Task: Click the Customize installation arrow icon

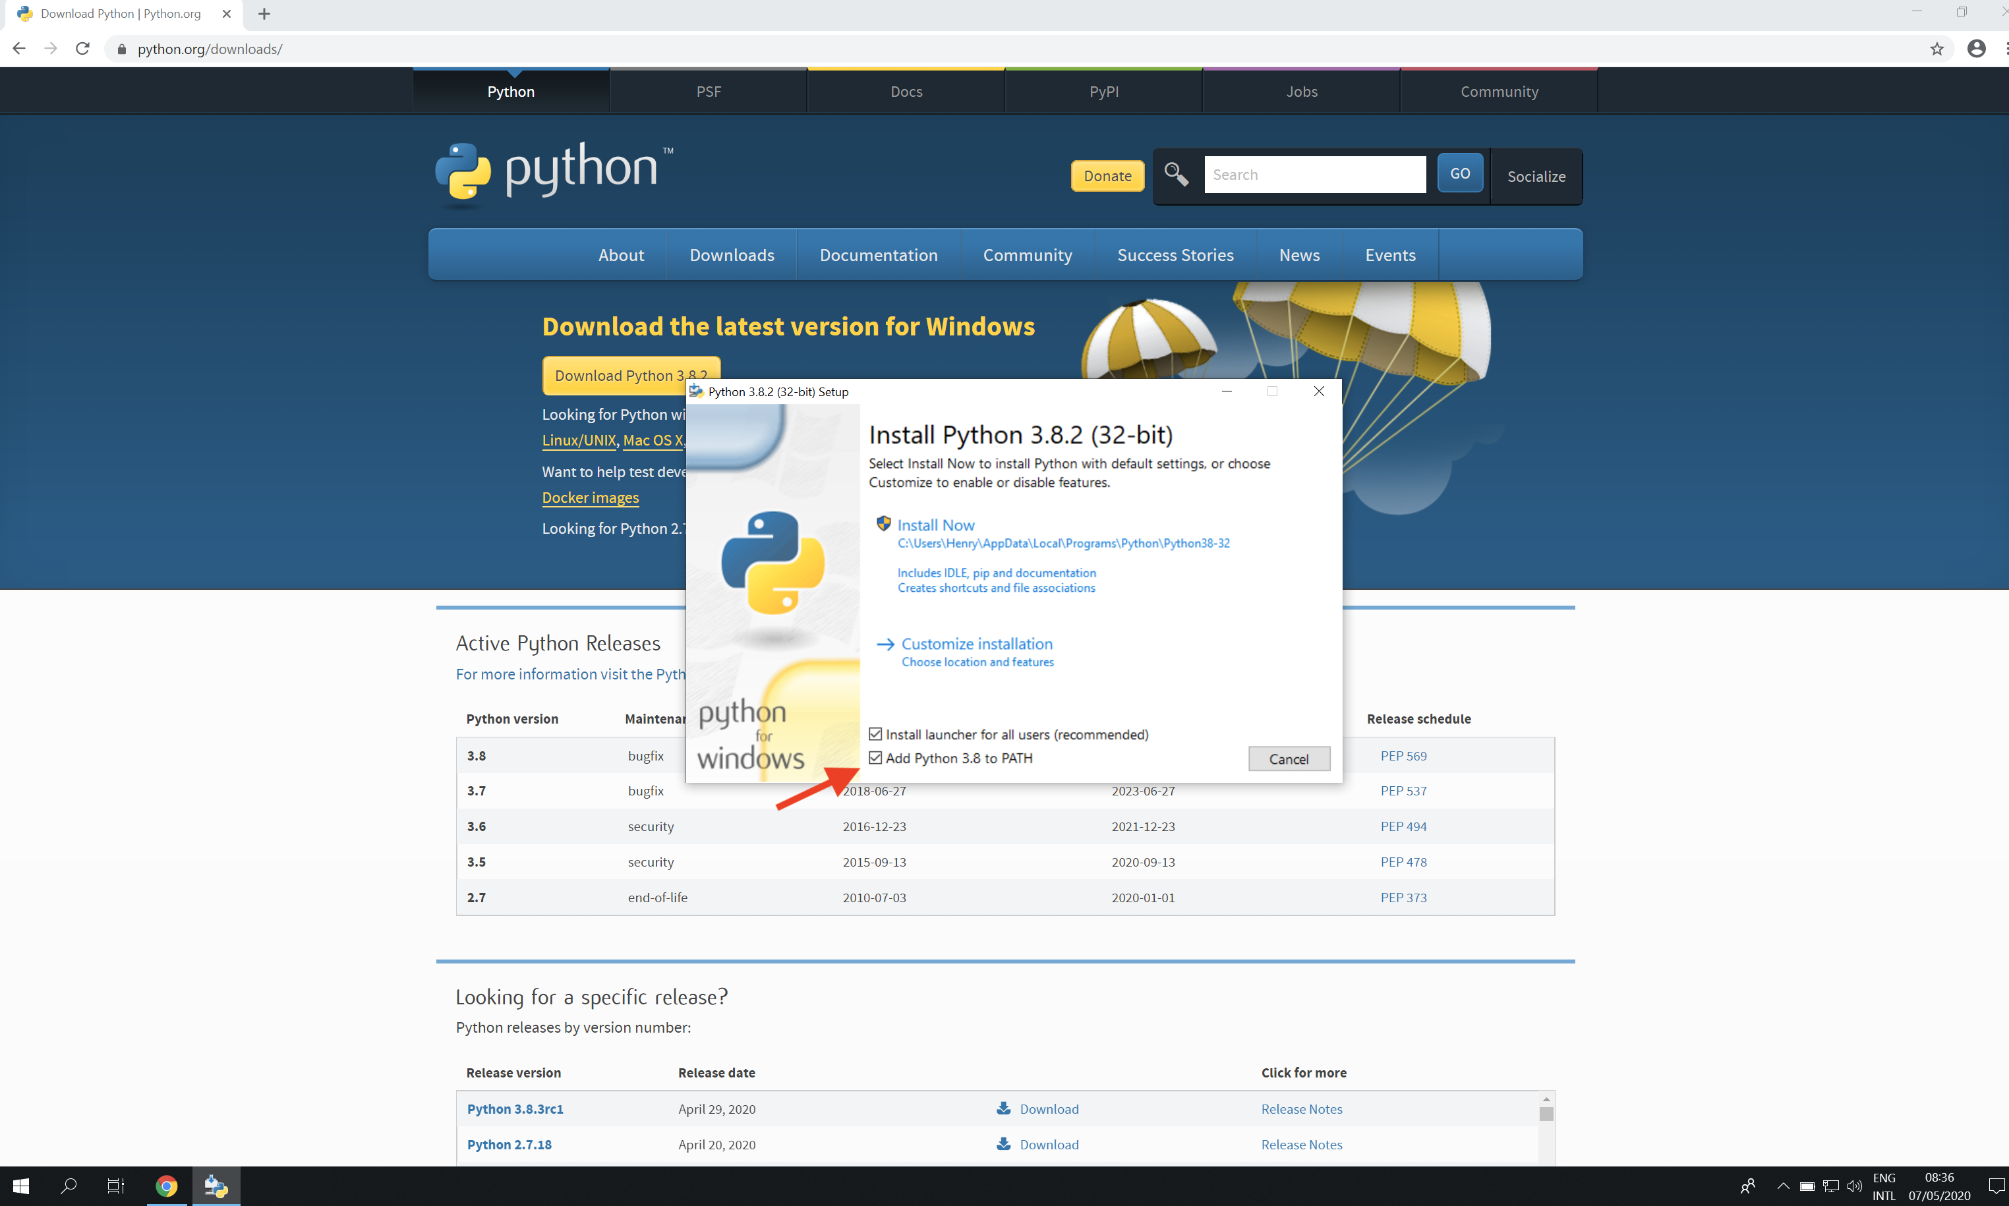Action: [885, 645]
